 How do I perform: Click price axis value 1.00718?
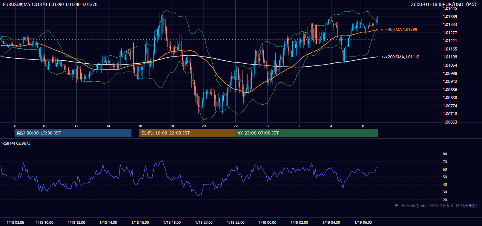pos(450,114)
